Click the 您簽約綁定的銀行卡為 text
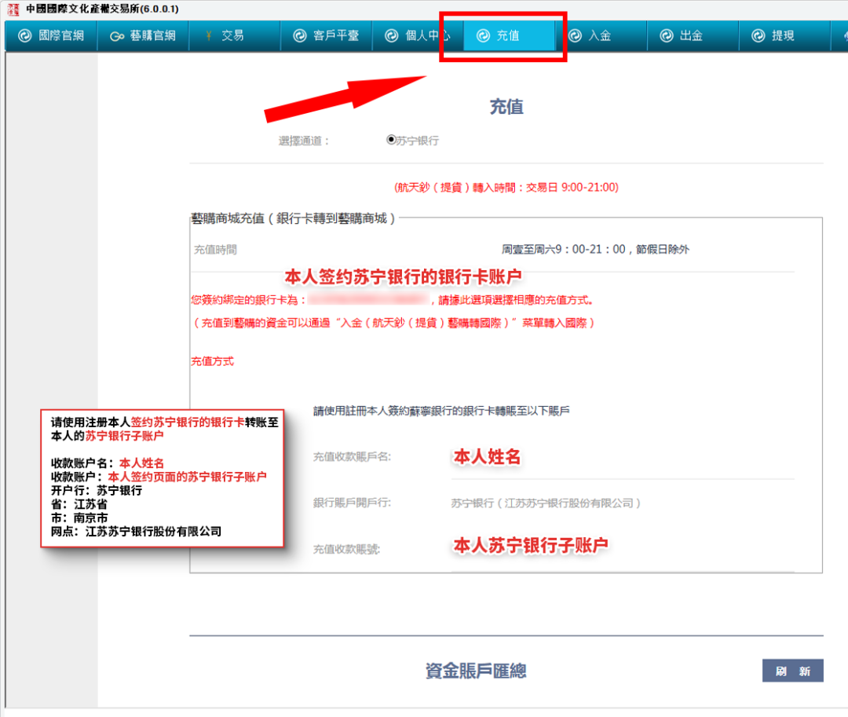 [x=249, y=300]
